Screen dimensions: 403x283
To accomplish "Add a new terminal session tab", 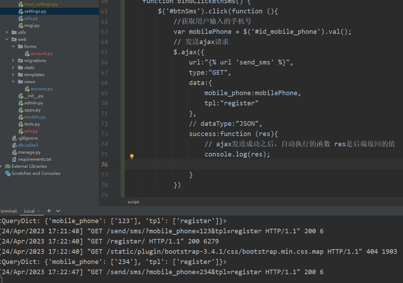I will [49, 211].
